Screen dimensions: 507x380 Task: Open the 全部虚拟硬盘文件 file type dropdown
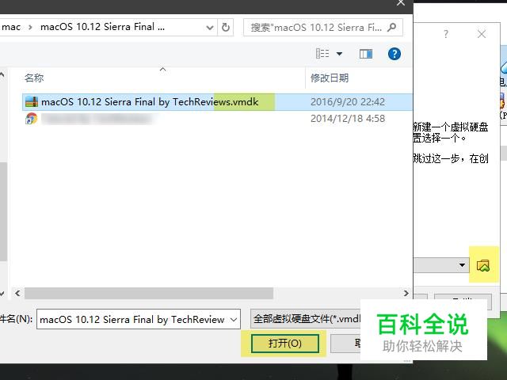click(306, 319)
